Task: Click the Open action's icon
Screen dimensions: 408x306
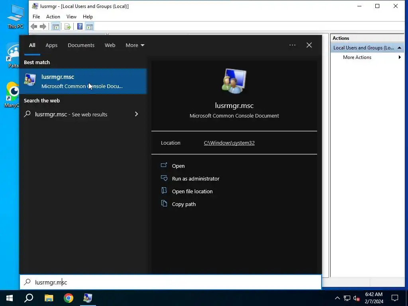Action: (164, 165)
